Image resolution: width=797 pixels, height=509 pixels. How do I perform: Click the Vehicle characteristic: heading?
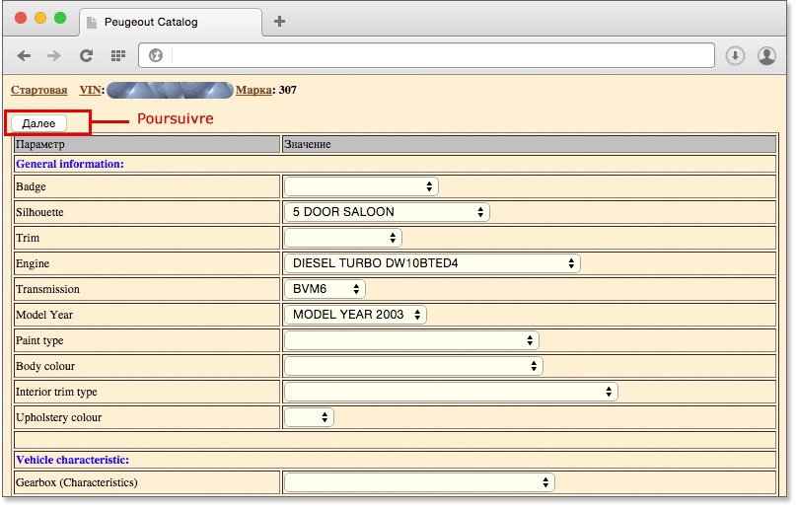[x=72, y=460]
